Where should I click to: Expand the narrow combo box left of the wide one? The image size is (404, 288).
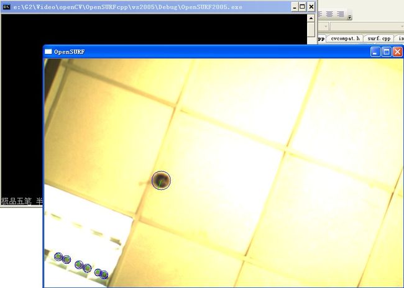tap(326, 27)
